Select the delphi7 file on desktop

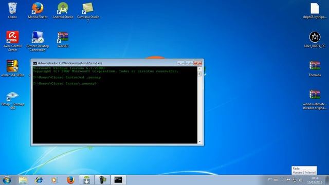tap(315, 10)
